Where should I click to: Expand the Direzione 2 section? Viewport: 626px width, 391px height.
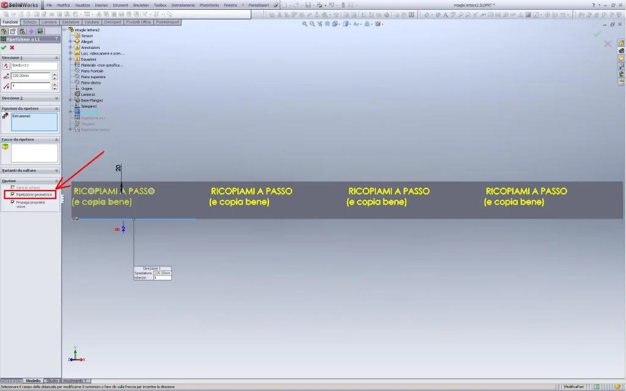56,98
